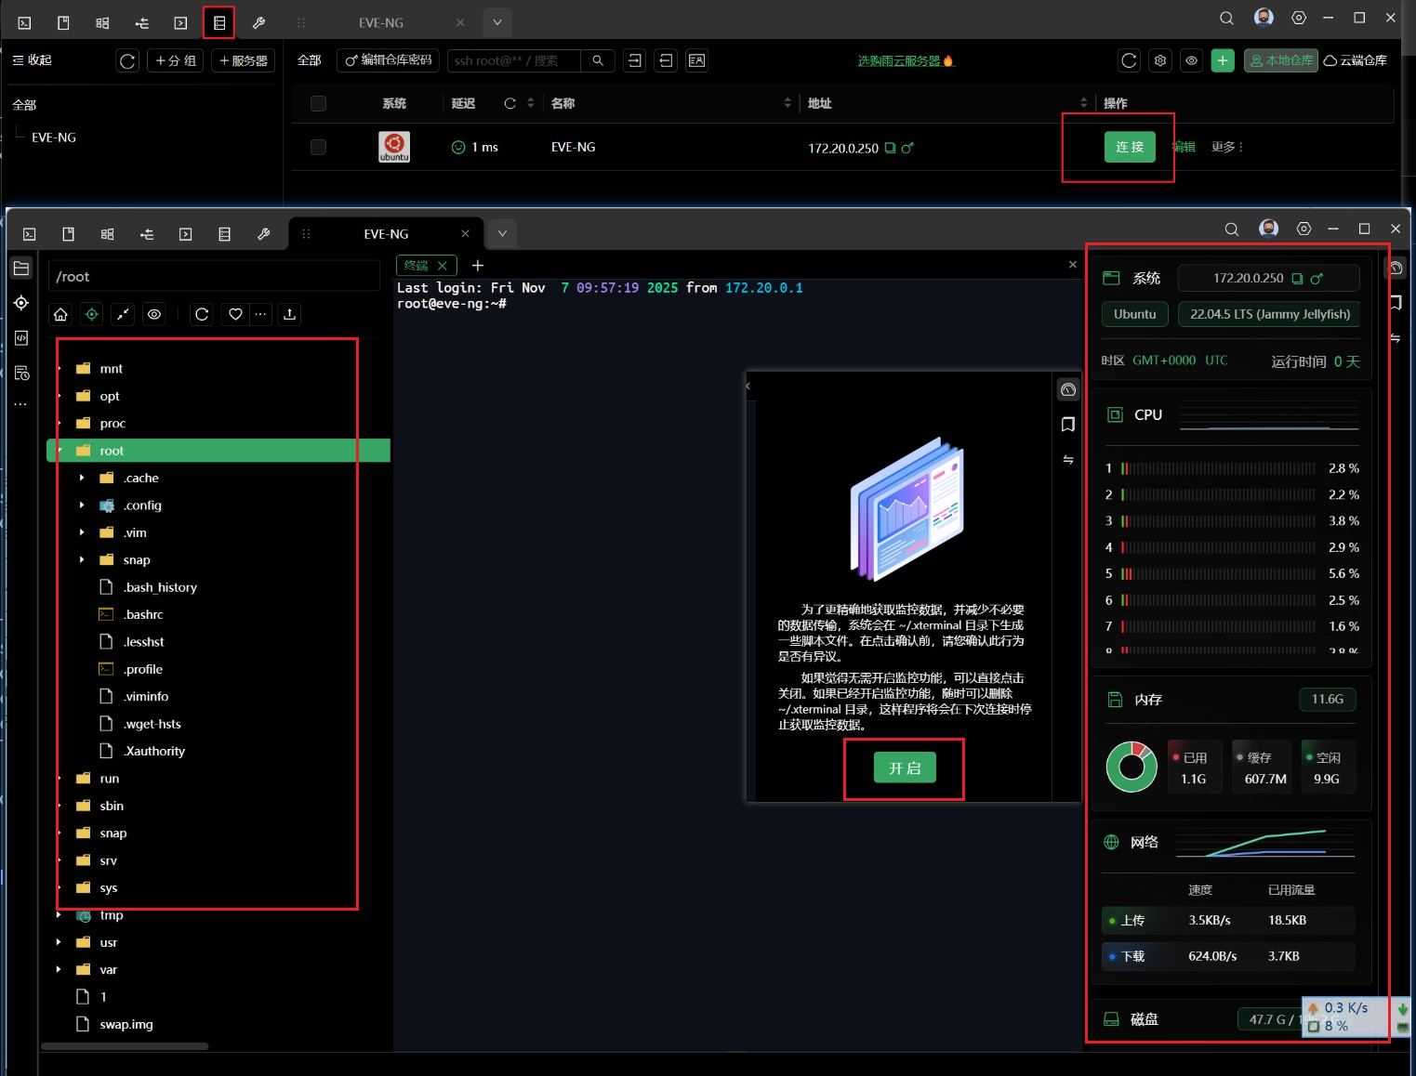Expand the tmp folder
The image size is (1416, 1076).
tap(59, 915)
